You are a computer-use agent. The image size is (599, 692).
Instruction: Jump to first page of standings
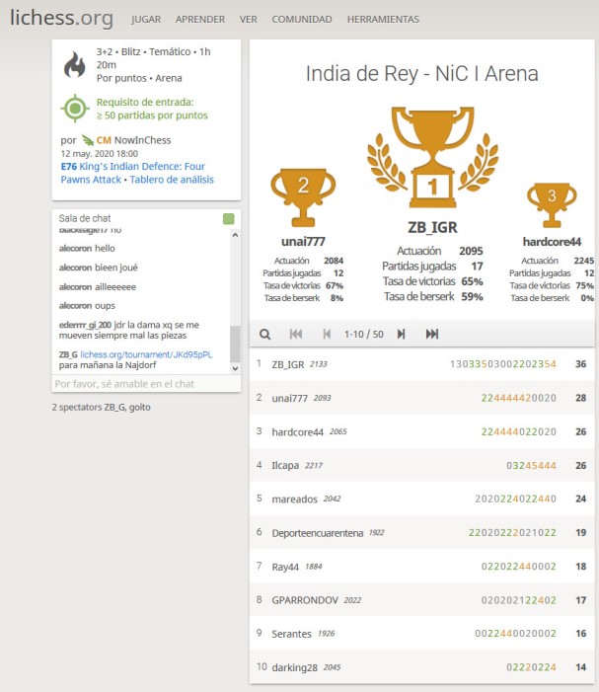pyautogui.click(x=296, y=335)
